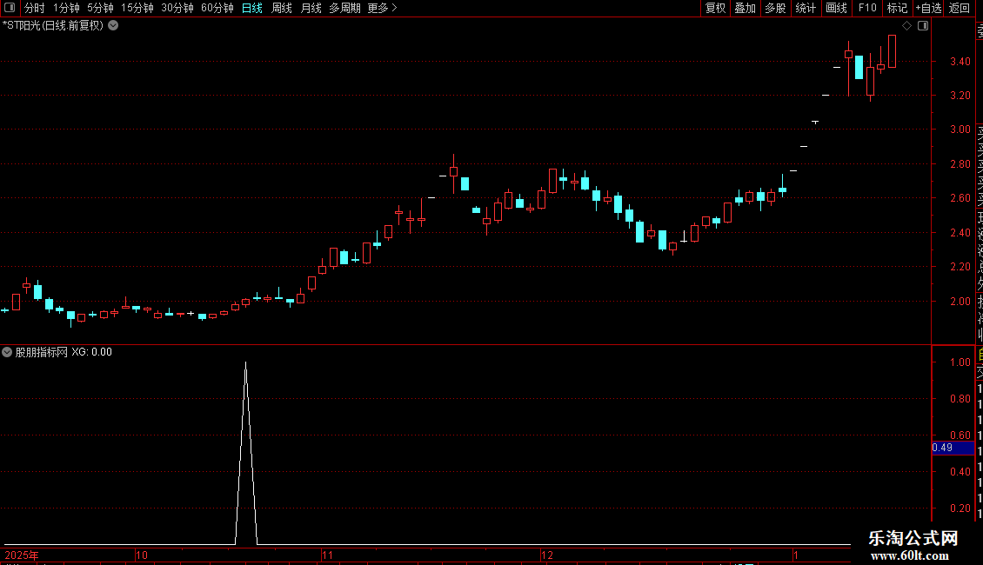Select the 日线 daily chart tab

252,8
